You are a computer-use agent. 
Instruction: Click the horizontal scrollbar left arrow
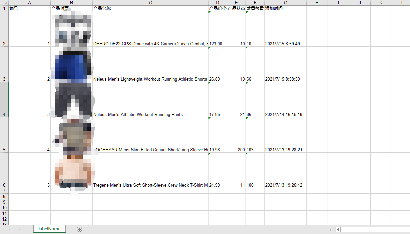point(338,229)
